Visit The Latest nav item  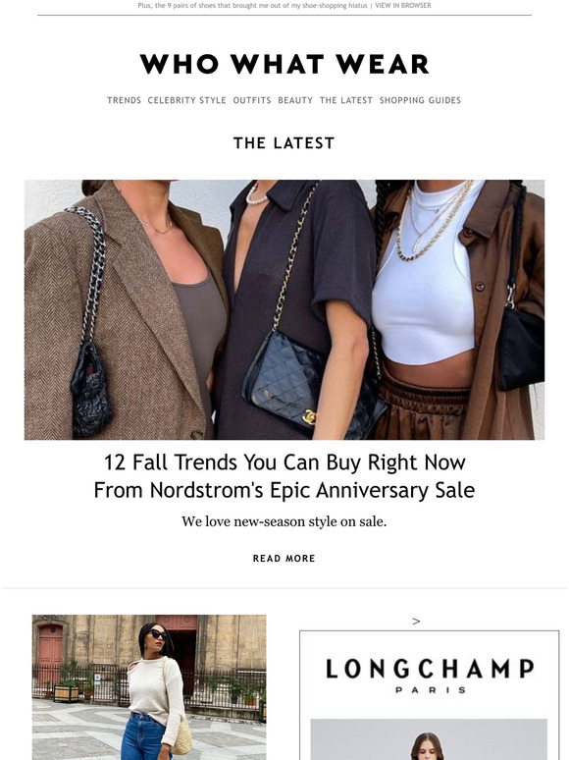pyautogui.click(x=346, y=100)
